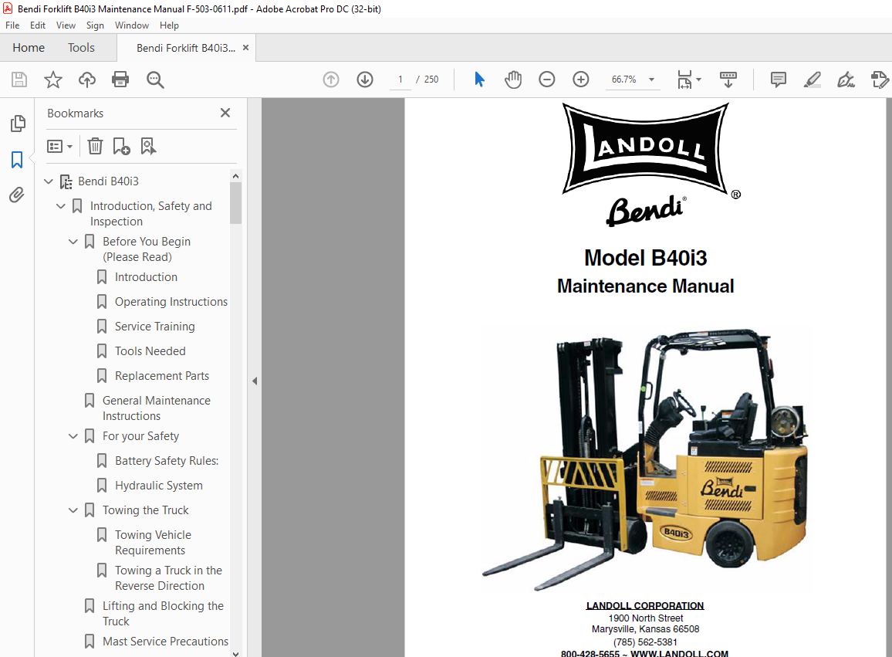Add a new bookmark
The height and width of the screenshot is (657, 892).
pos(121,147)
